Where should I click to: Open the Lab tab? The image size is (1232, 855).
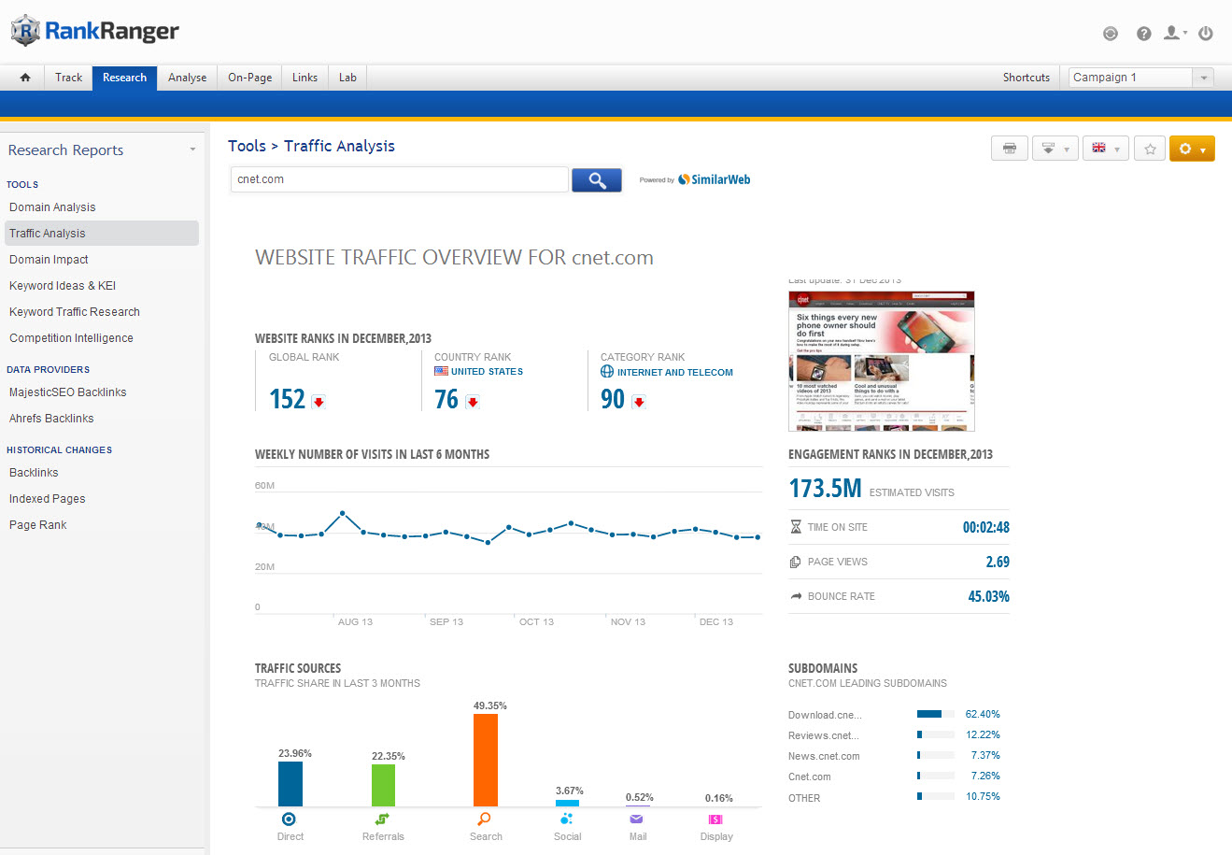click(x=347, y=78)
